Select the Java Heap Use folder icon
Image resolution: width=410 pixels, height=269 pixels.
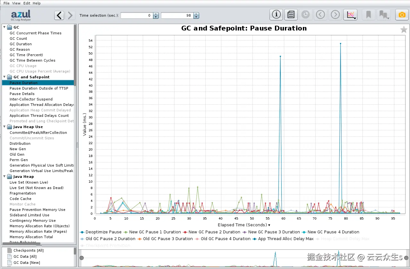[x=10, y=127]
